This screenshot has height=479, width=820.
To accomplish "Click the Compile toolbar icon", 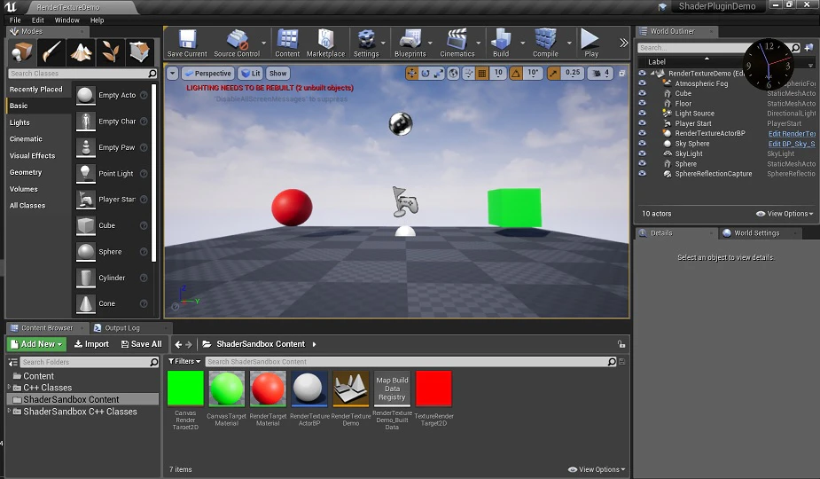I will coord(545,43).
